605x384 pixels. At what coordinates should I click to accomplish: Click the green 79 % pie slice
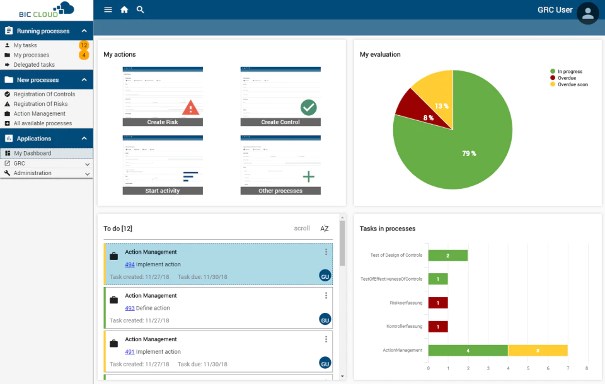click(469, 154)
